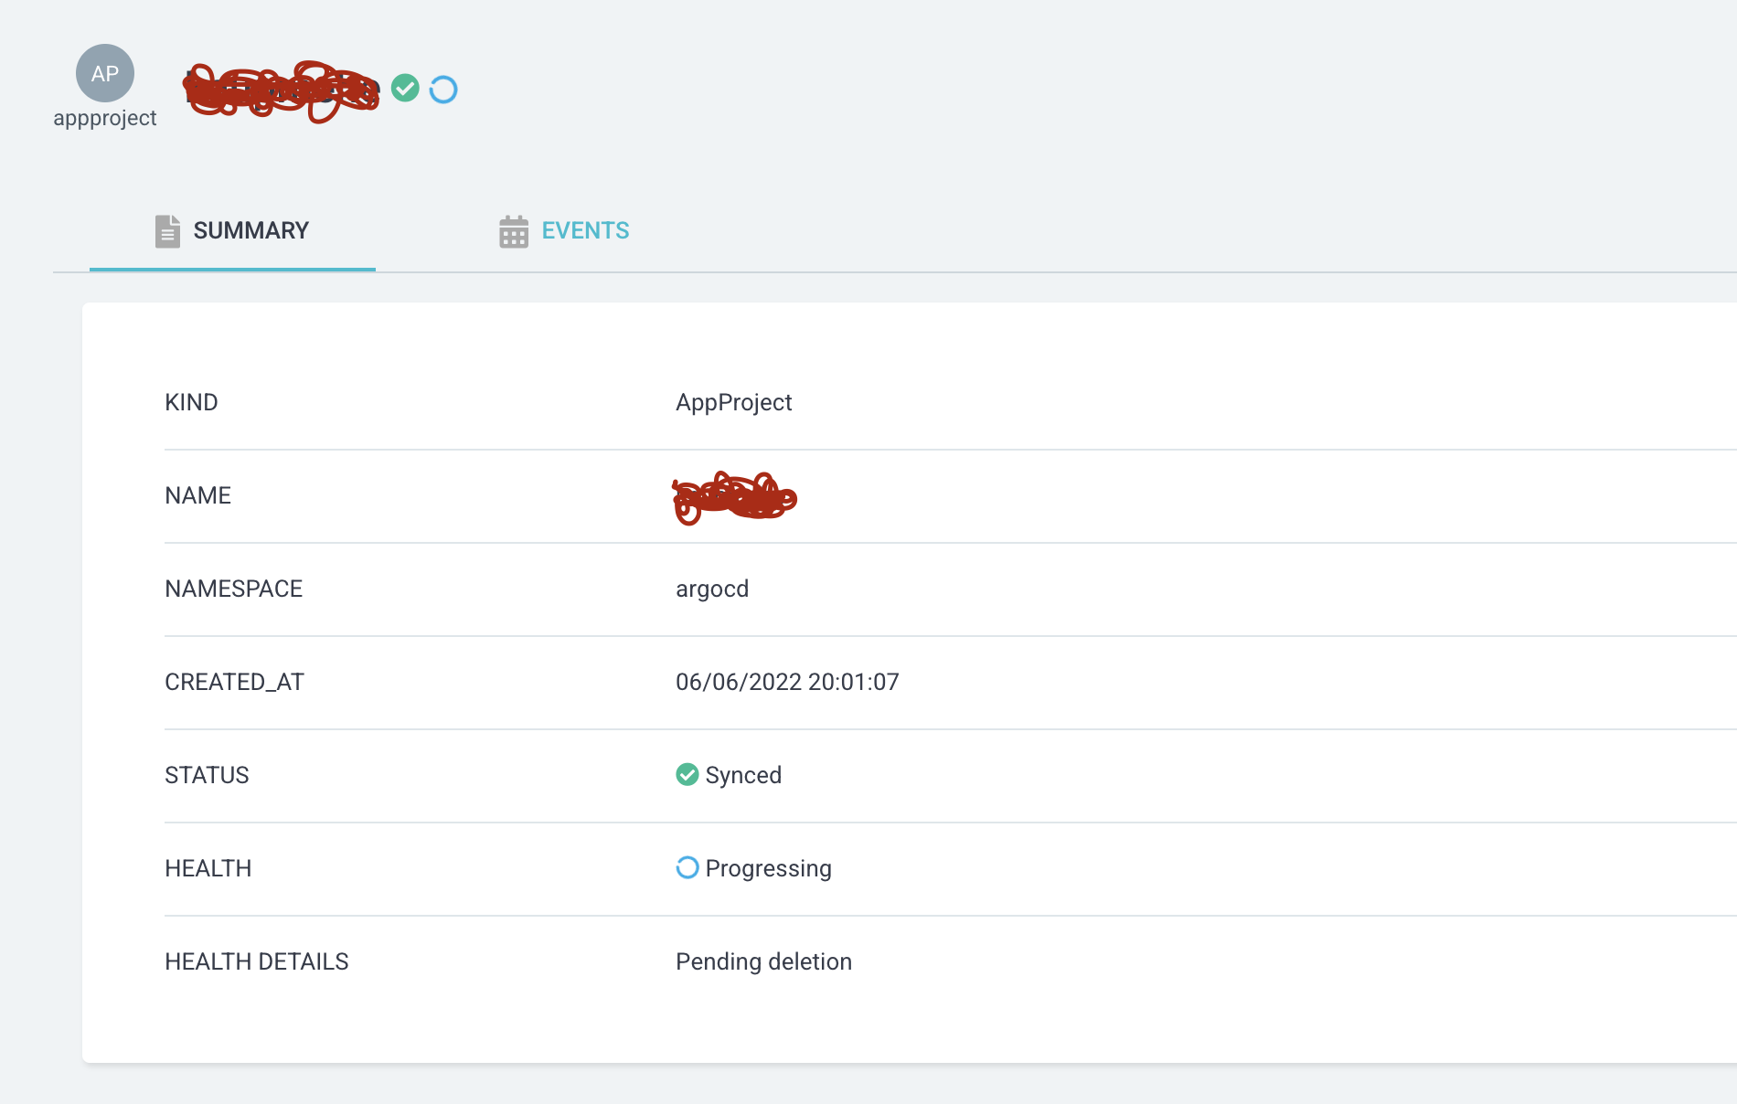Click the blue Progressing spinner icon in header

pos(443,88)
